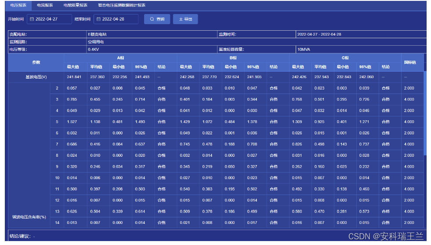Click the 查询 search button
The height and width of the screenshot is (245, 431).
[157, 19]
